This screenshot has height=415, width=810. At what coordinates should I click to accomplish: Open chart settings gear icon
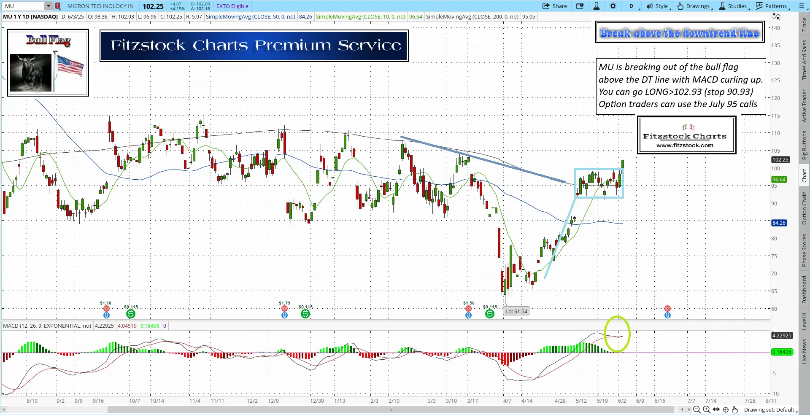point(613,6)
